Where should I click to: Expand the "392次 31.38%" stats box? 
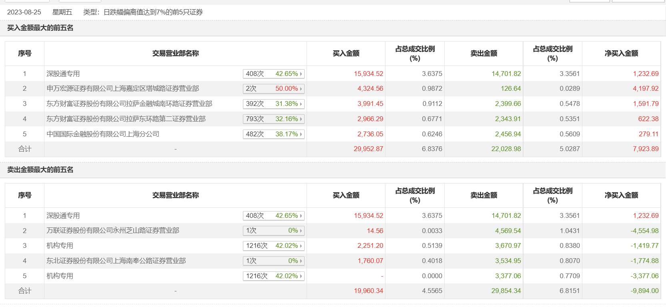pos(274,104)
